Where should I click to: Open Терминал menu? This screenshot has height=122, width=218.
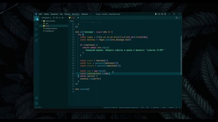[x=84, y=14]
